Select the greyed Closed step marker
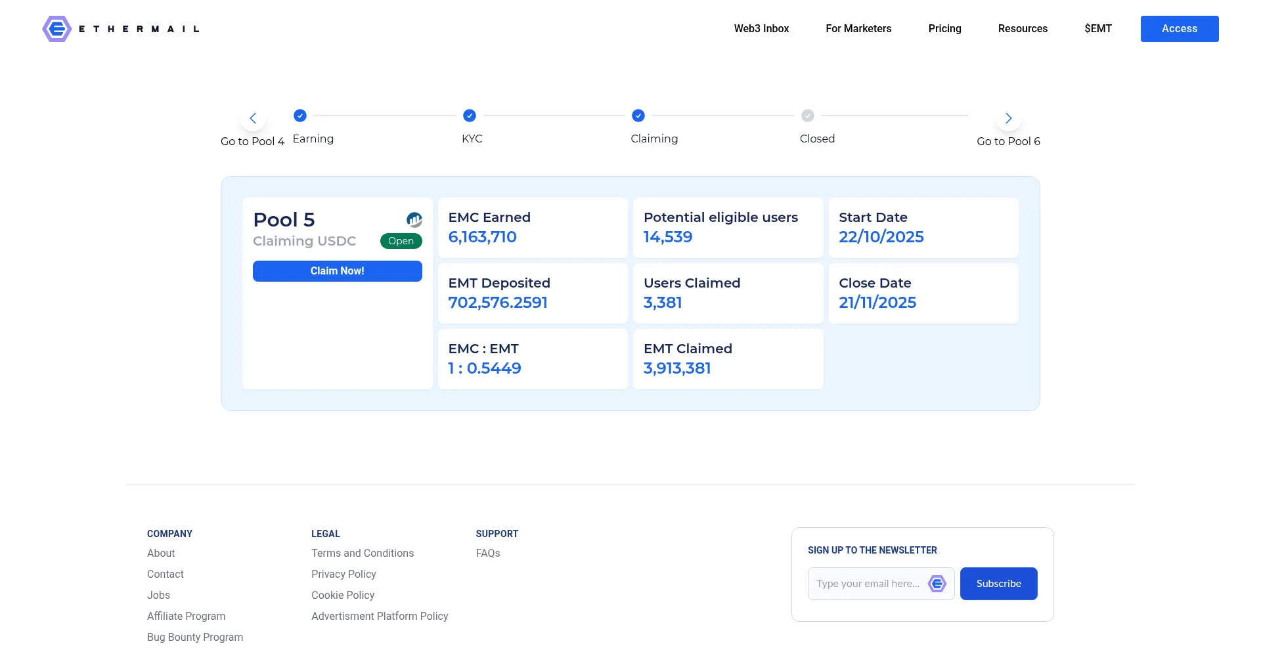1261x652 pixels. tap(808, 116)
